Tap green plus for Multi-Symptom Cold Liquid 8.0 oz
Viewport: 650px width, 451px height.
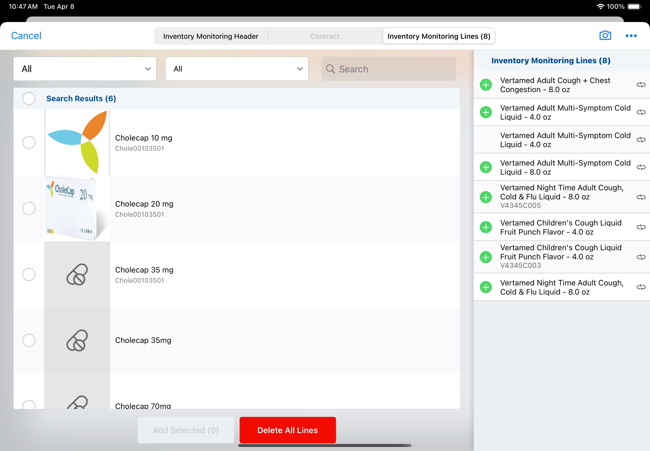[x=486, y=167]
